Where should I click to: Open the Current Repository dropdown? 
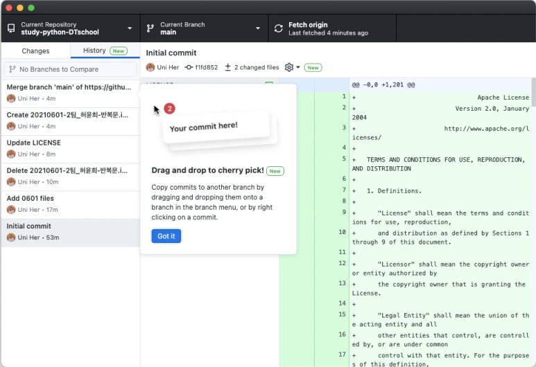(x=71, y=28)
